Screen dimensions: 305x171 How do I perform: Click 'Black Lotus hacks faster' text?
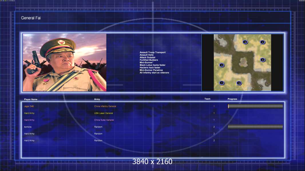click(152, 65)
